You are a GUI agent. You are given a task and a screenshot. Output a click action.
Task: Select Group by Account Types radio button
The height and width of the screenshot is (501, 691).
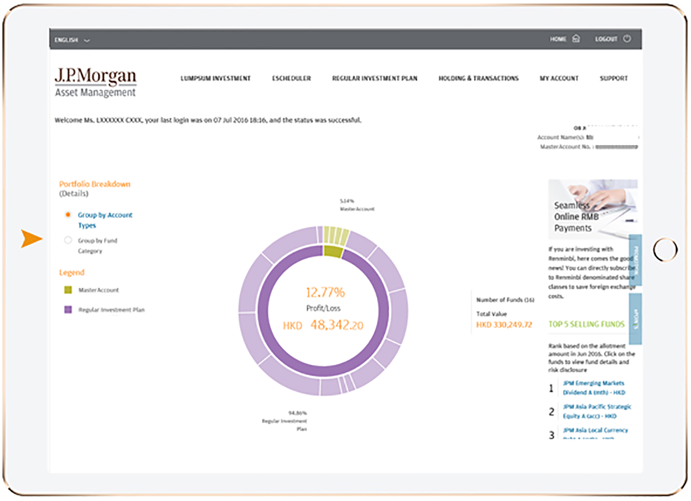tap(68, 215)
